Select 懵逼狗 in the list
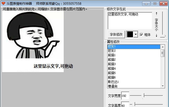Screen dimensions: 169x107 click(x=134, y=86)
